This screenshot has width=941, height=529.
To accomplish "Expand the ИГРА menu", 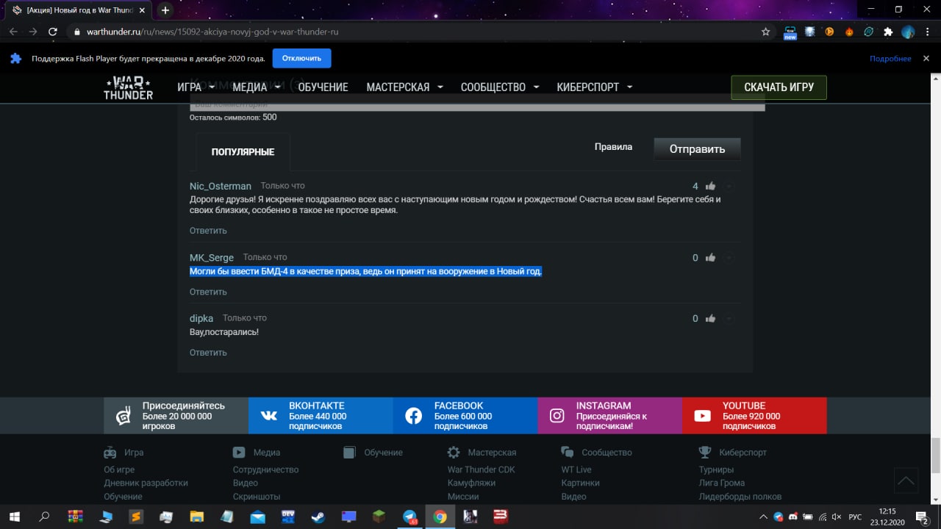I will [196, 87].
